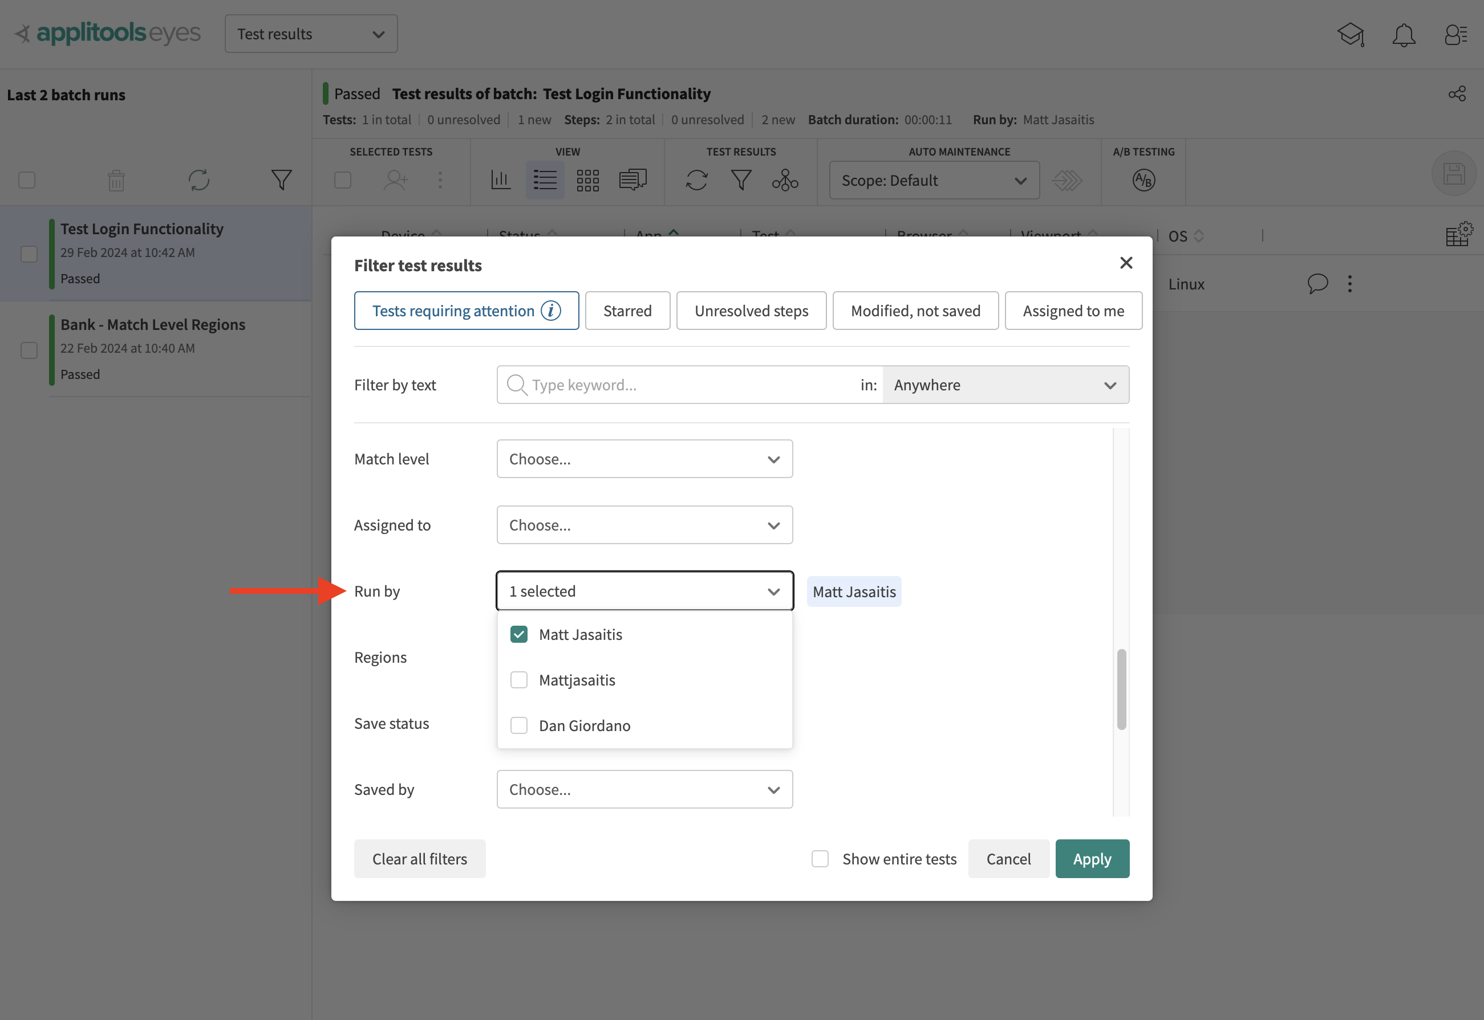Enable Show entire tests checkbox
Screen dimensions: 1484x1020
point(820,858)
